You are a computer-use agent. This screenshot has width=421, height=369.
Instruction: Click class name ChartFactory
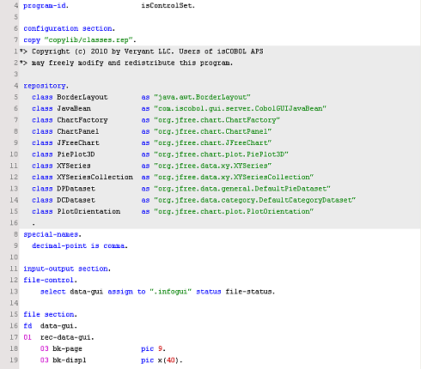click(82, 120)
